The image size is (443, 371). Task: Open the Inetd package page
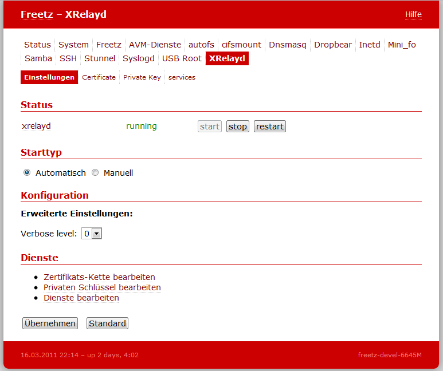370,45
